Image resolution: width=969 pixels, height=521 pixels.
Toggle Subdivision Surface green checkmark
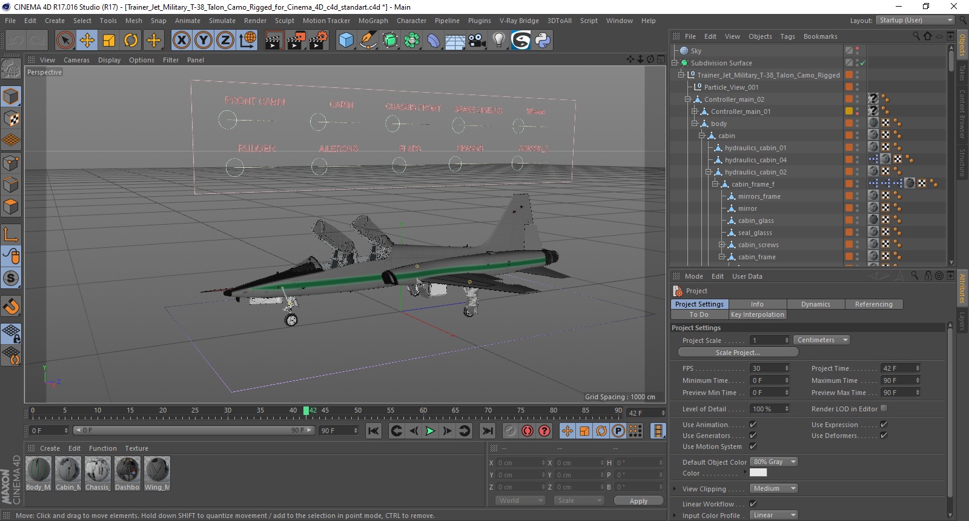862,63
